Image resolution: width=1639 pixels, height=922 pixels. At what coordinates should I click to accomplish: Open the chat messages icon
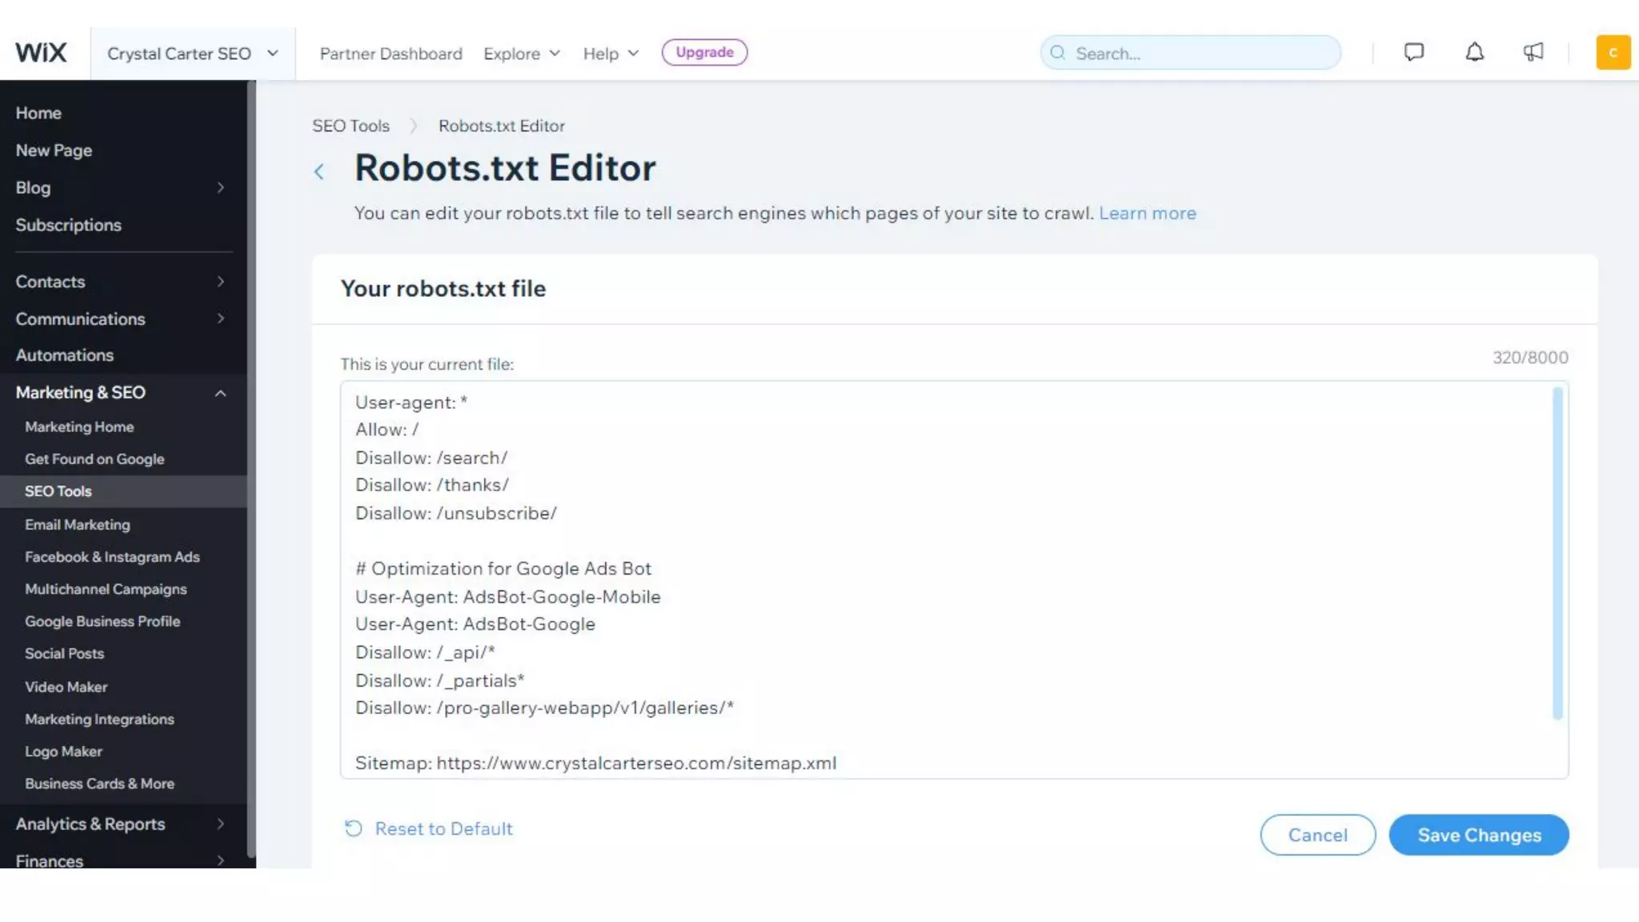point(1413,53)
